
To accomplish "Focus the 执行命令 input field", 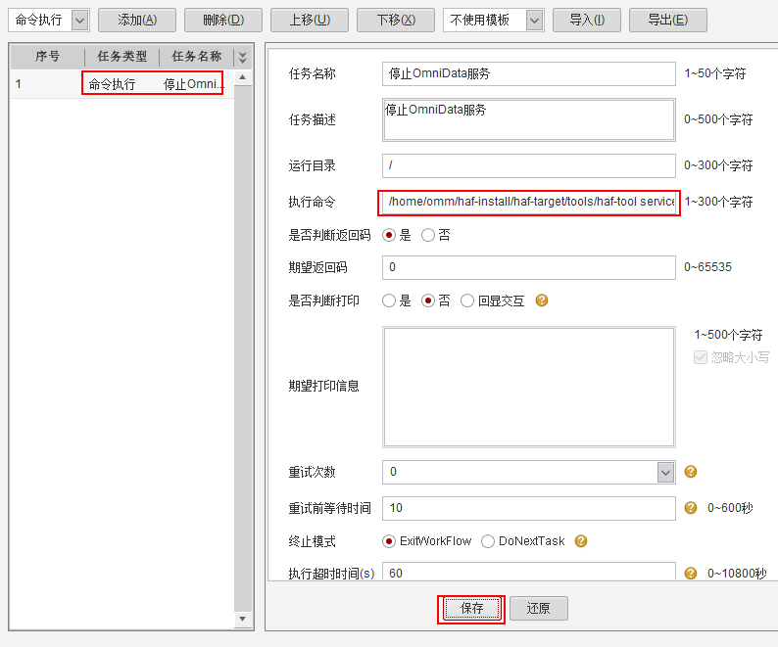I will (529, 202).
